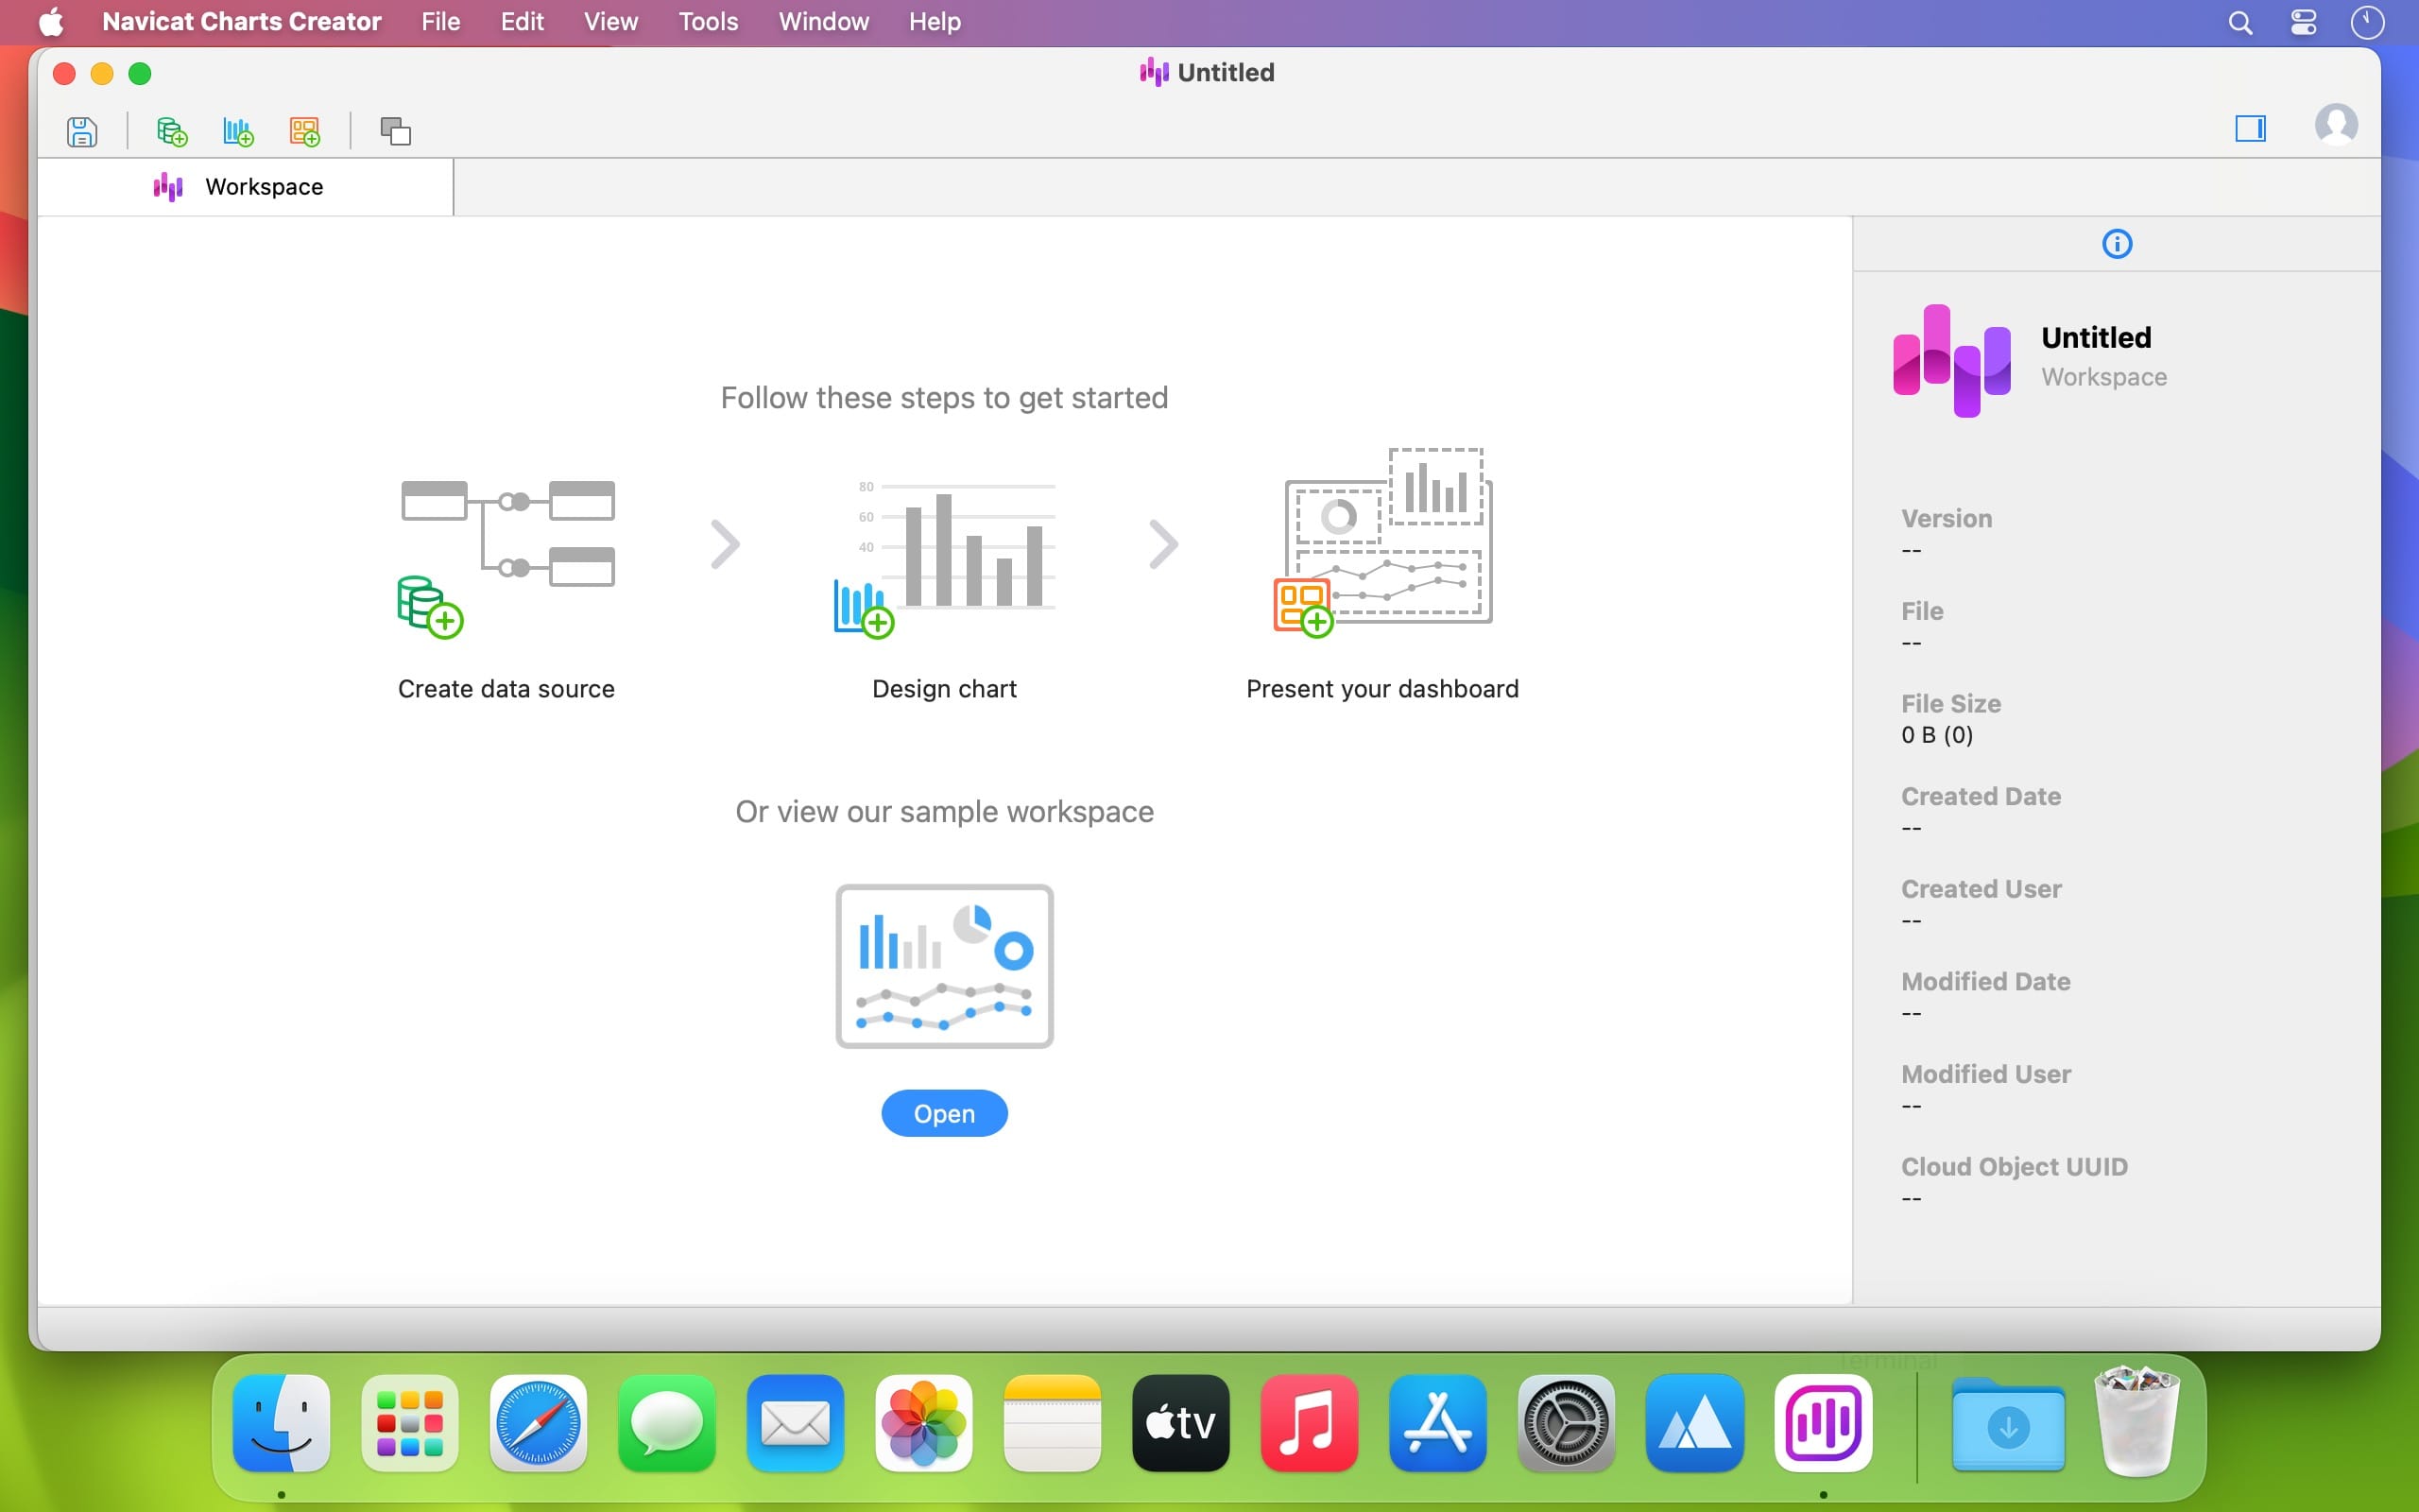Open the user account avatar icon
Image resolution: width=2419 pixels, height=1512 pixels.
(x=2335, y=125)
